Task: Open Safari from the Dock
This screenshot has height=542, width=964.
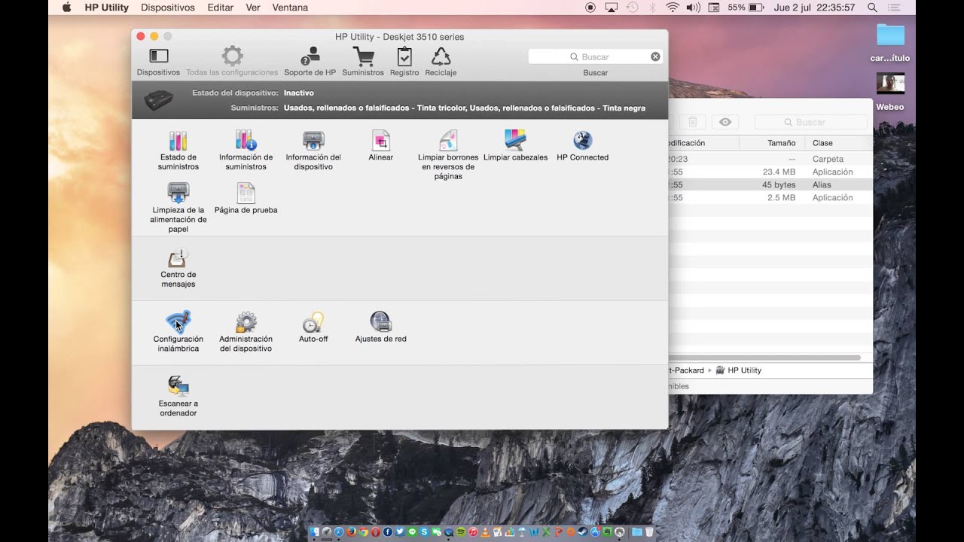Action: coord(339,532)
